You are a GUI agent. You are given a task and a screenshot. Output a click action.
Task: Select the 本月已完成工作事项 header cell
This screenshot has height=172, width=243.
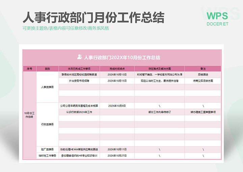79,69
